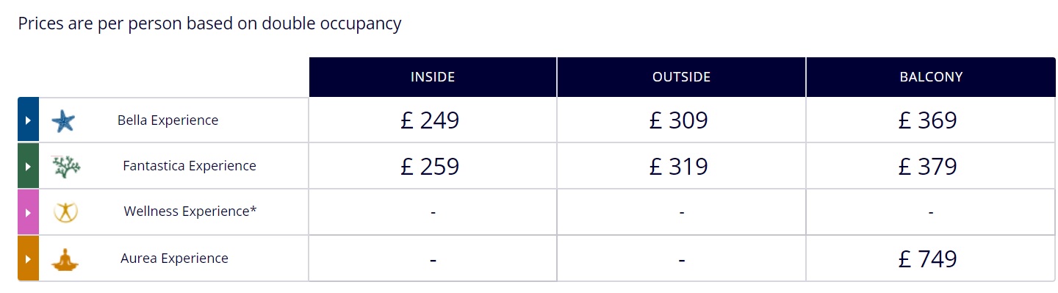The image size is (1058, 293).
Task: Select the OUTSIDE column header
Action: coord(681,77)
